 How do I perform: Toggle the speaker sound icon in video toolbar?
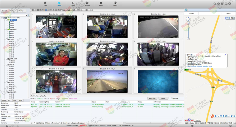79,10
